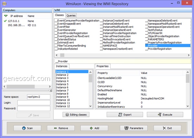This screenshot has height=138, width=194.
Task: Select the __PARAMETERS class
Action: pyautogui.click(x=155, y=39)
